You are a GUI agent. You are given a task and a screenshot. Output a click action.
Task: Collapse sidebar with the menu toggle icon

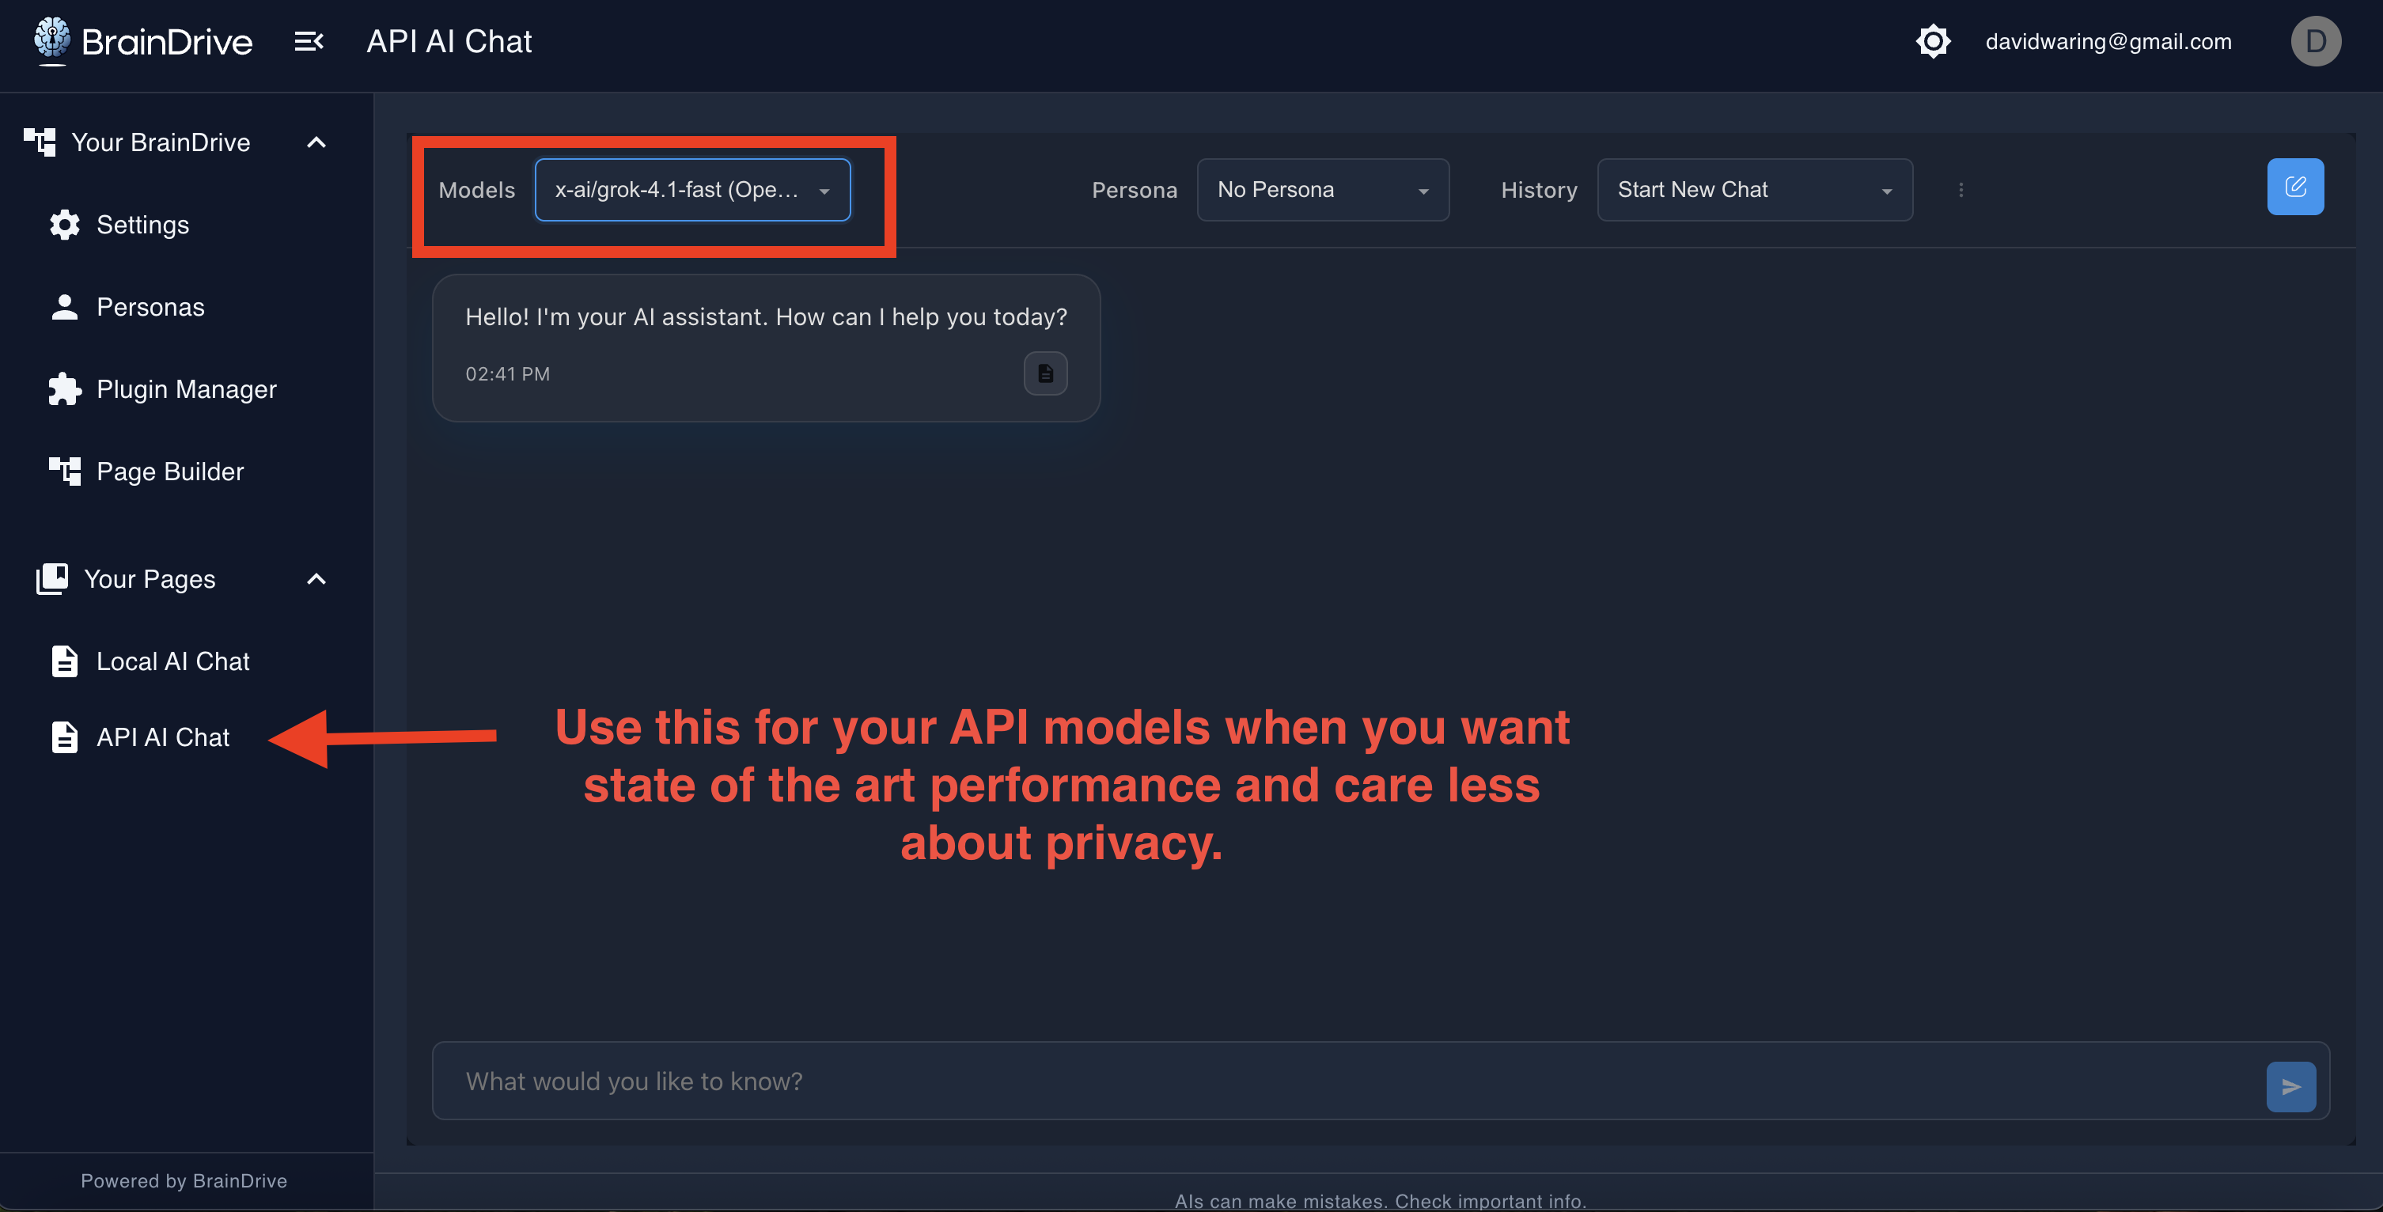pyautogui.click(x=309, y=42)
